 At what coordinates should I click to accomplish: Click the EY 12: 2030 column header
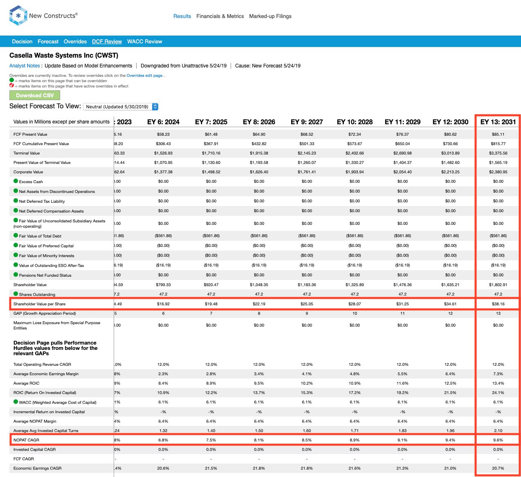point(450,122)
